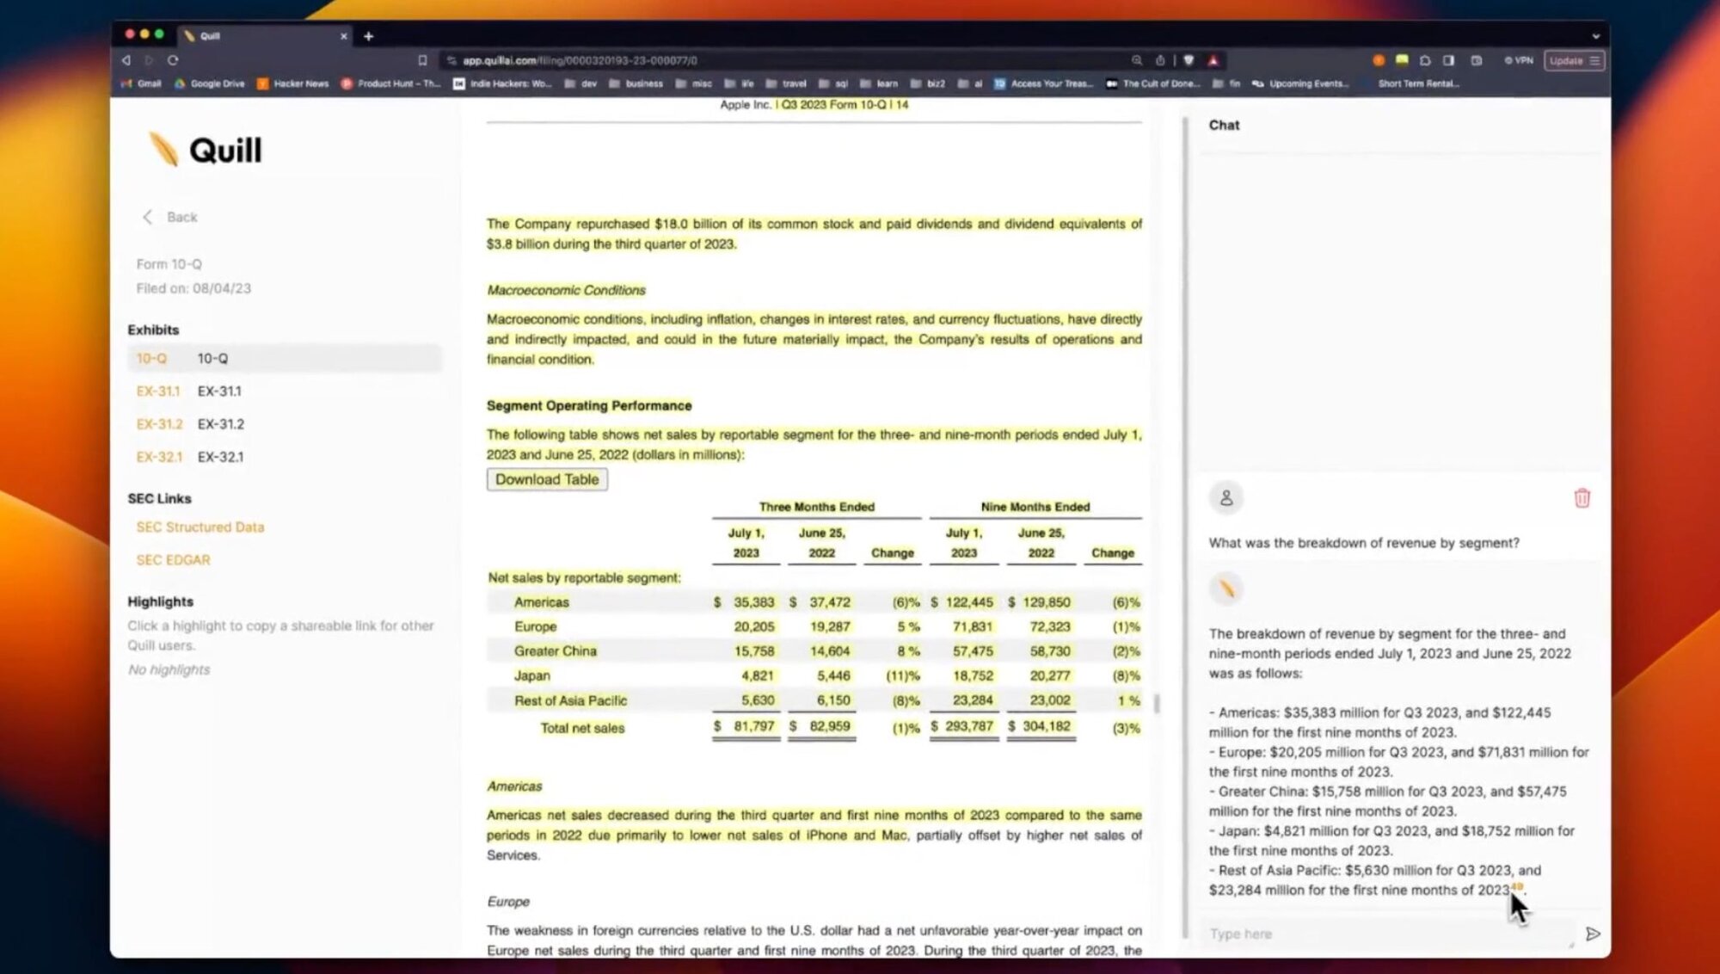
Task: Delete the chat using the trash icon
Action: pyautogui.click(x=1581, y=497)
